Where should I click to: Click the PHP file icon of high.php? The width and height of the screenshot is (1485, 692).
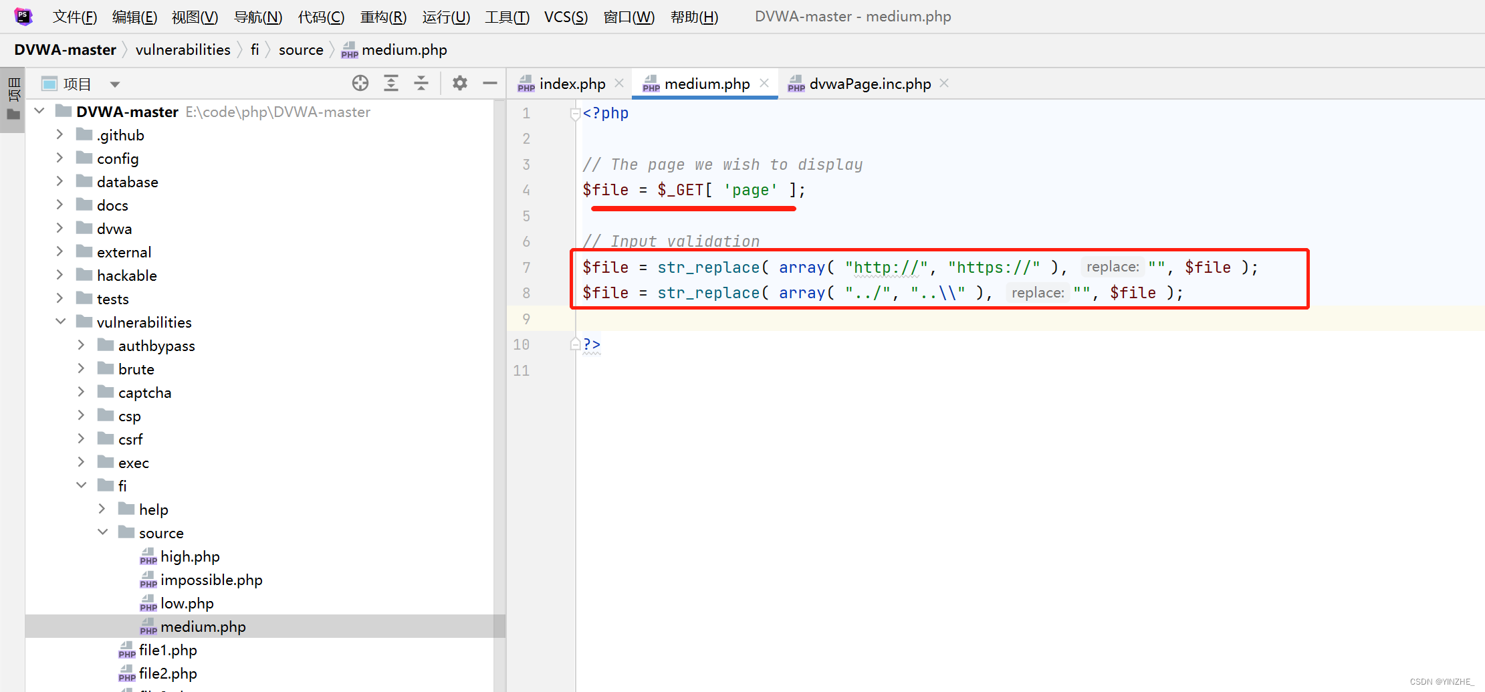point(148,556)
